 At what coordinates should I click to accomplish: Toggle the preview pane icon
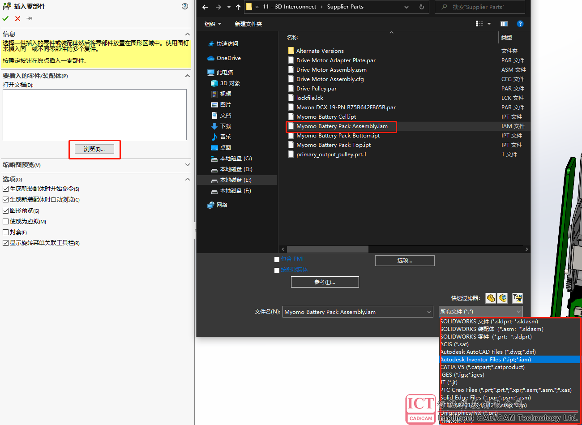pyautogui.click(x=504, y=24)
